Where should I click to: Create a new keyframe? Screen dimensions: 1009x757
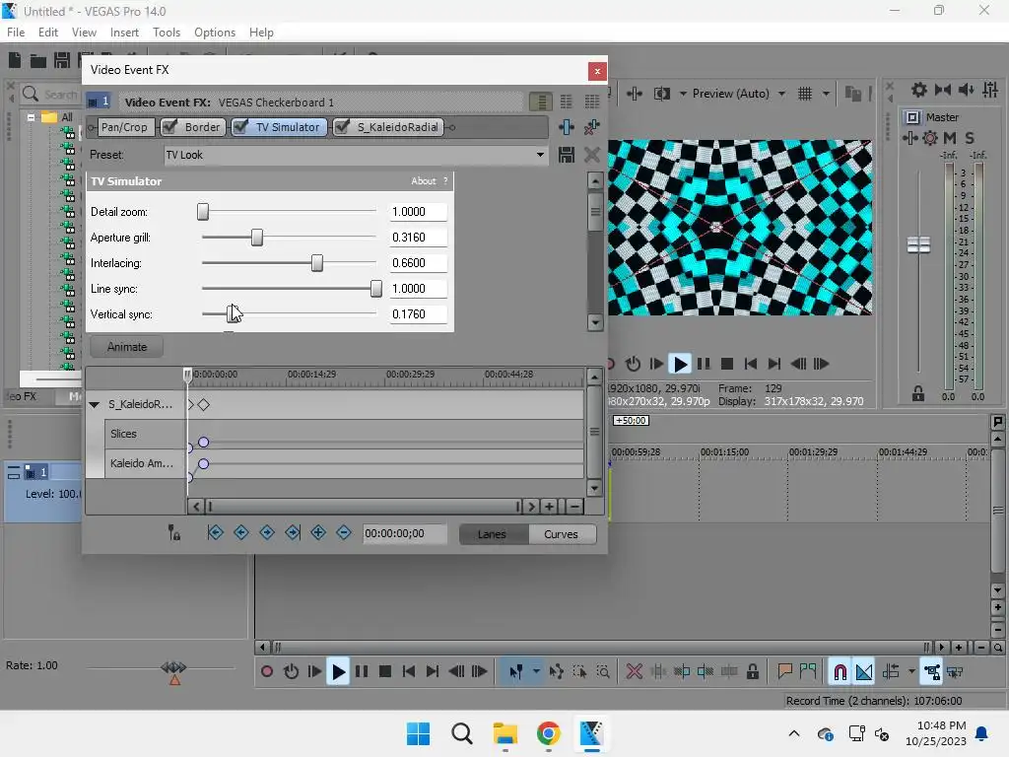[x=318, y=532]
